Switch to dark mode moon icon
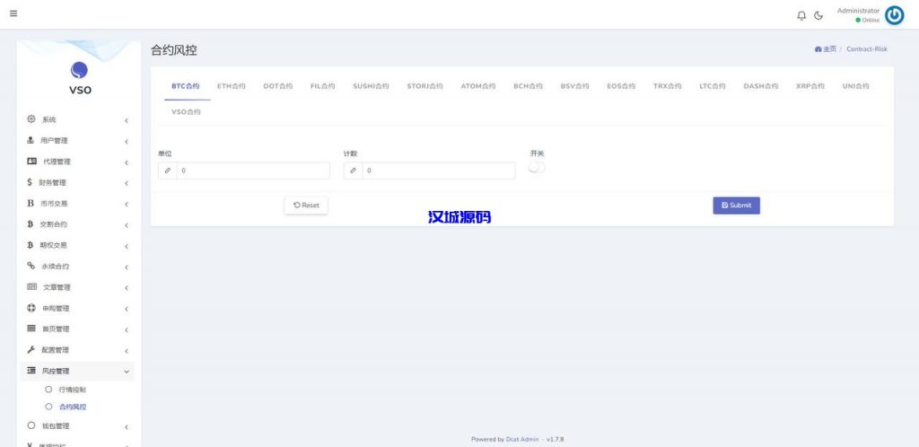Image resolution: width=919 pixels, height=447 pixels. [x=818, y=15]
